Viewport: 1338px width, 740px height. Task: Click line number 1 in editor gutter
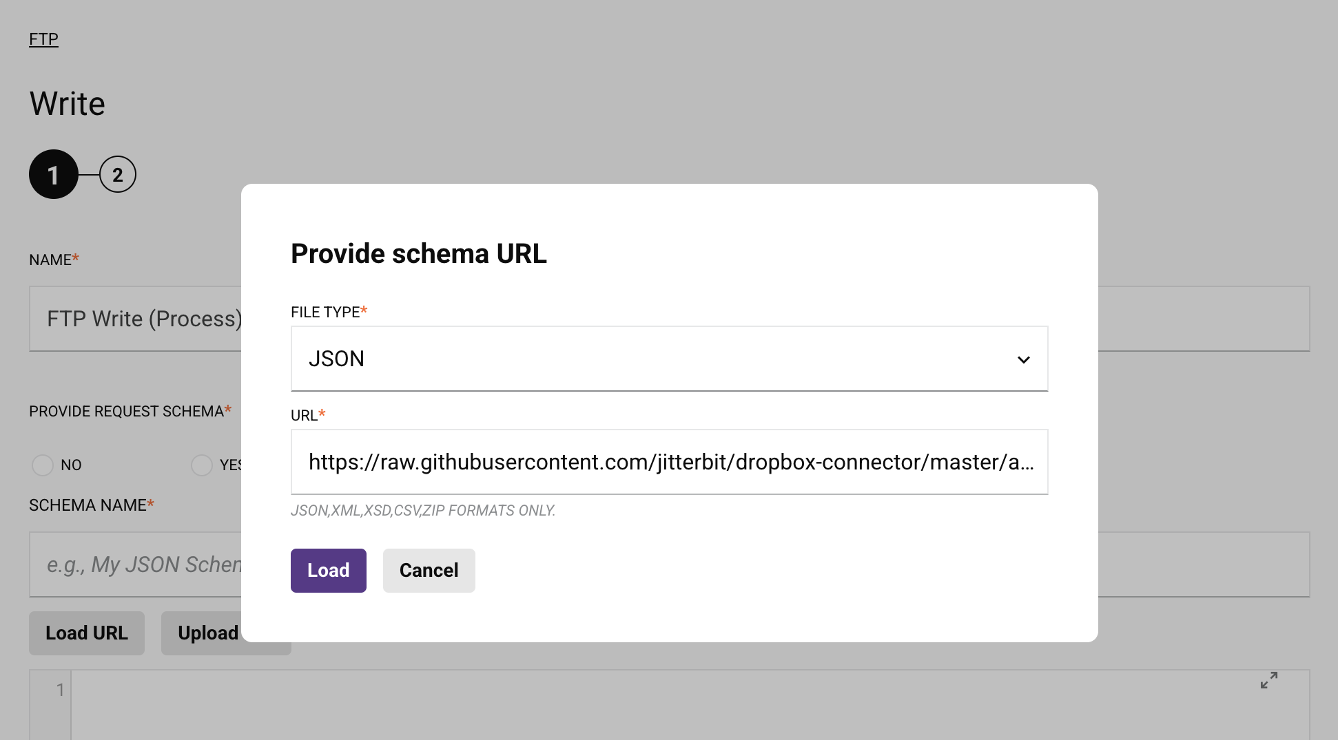coord(60,690)
